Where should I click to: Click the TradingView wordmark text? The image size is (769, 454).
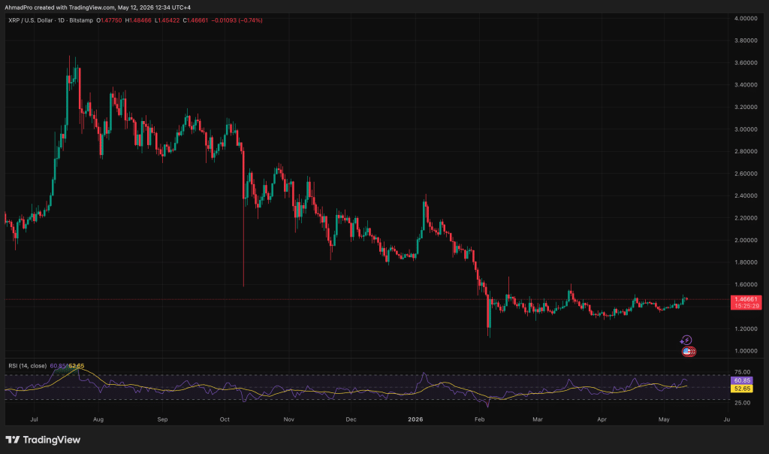tap(52, 440)
